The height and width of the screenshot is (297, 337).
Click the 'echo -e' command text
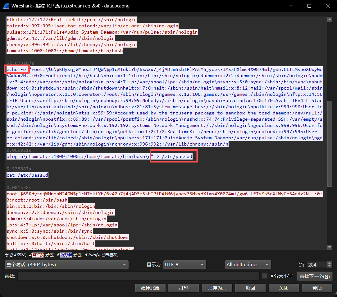(16, 69)
